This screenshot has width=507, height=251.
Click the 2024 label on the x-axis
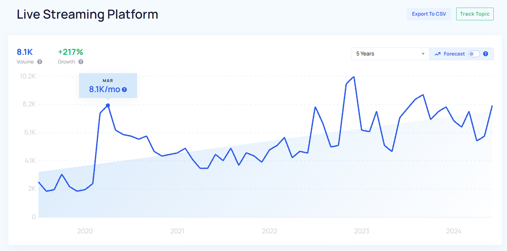(454, 231)
